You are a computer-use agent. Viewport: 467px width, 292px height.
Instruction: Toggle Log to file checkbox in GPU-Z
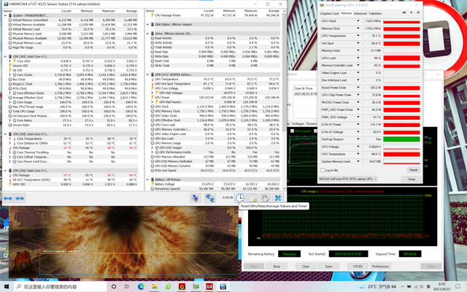coord(323,170)
